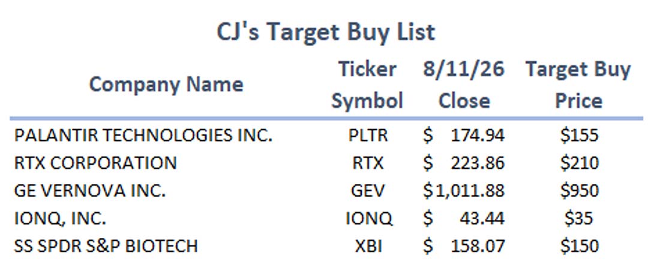Select the $210 target price cell
The width and height of the screenshot is (660, 269).
(579, 163)
